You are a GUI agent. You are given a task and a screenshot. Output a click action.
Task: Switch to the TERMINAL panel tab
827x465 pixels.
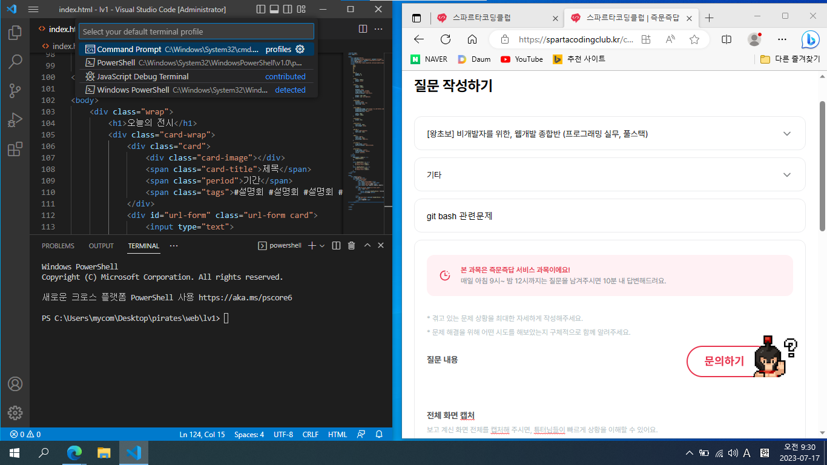[x=143, y=246]
